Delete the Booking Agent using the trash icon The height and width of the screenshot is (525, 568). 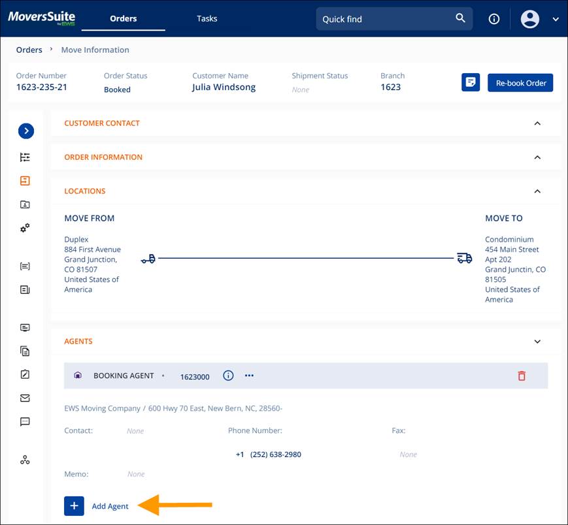[522, 375]
